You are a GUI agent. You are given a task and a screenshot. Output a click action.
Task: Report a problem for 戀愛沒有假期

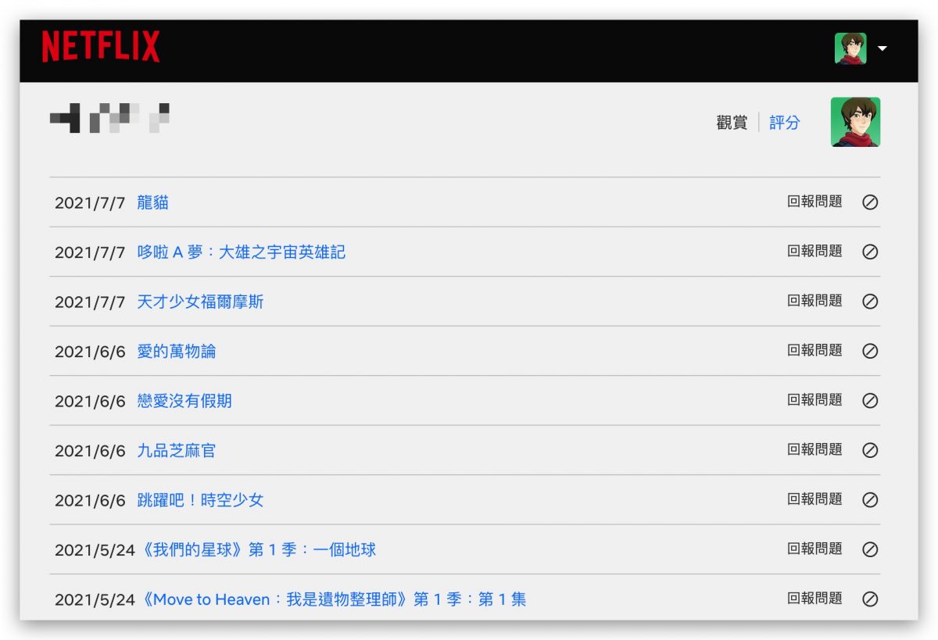click(x=814, y=400)
